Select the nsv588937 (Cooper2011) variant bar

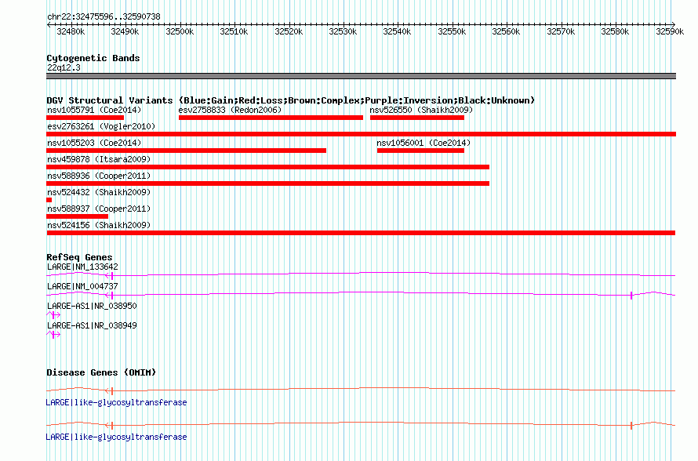(78, 216)
